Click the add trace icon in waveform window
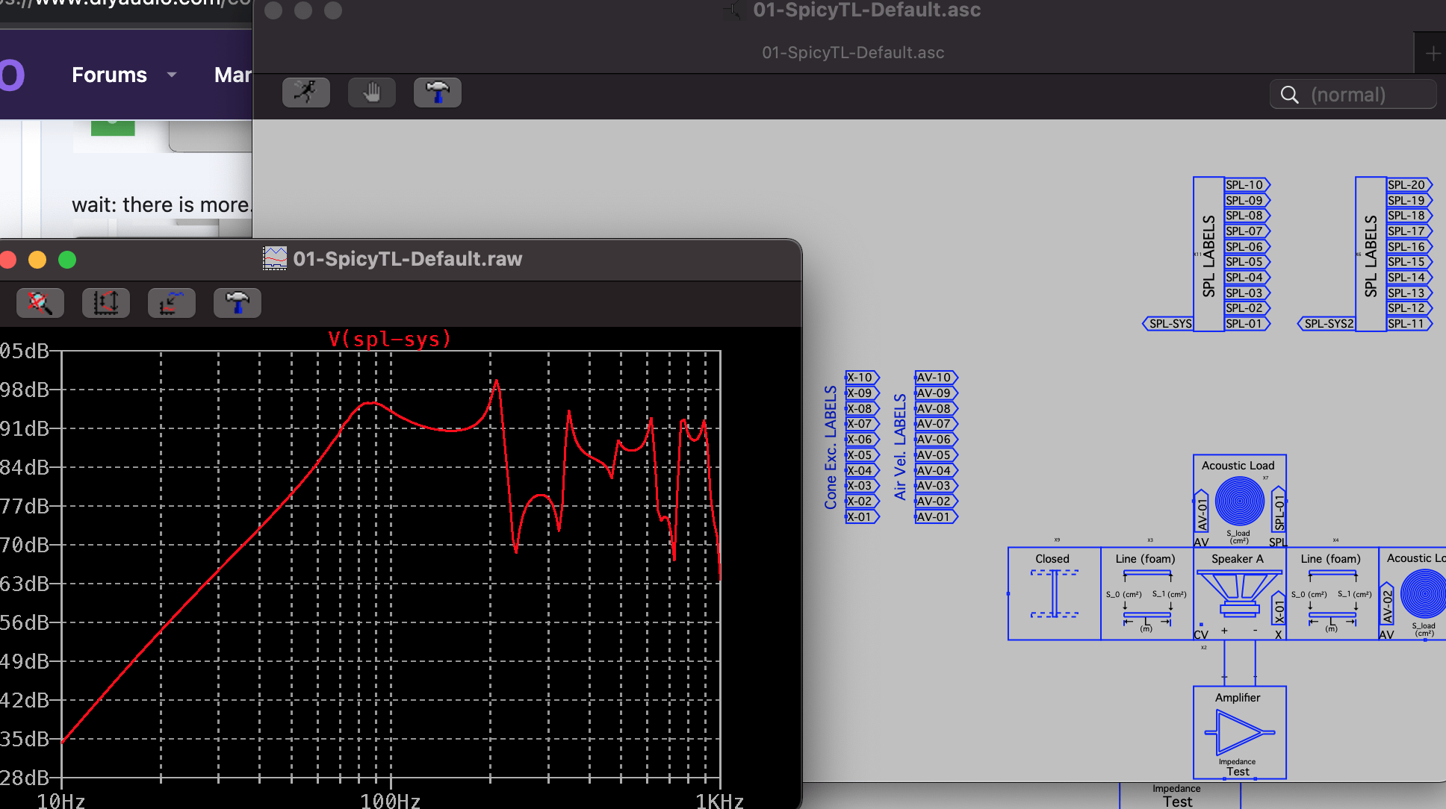Viewport: 1446px width, 809px height. [x=172, y=303]
